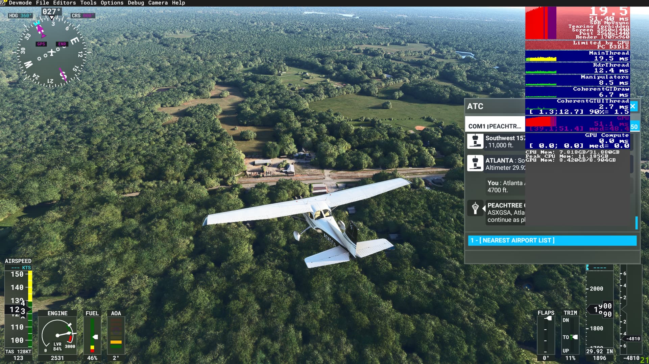
Task: Open the Options dropdown menu
Action: 112,3
